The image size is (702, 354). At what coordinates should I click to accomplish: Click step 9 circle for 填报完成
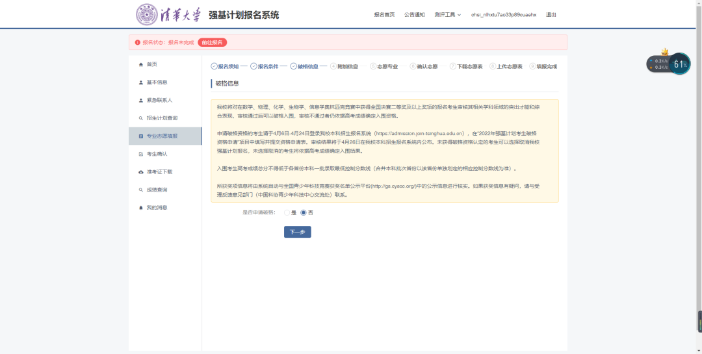coord(532,66)
